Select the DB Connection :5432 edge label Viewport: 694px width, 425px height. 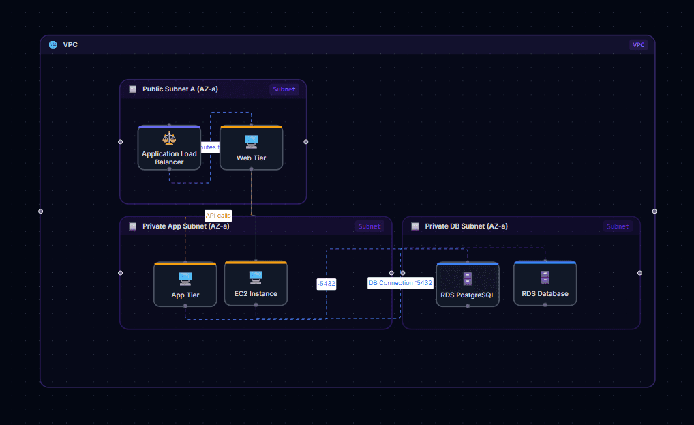[401, 283]
